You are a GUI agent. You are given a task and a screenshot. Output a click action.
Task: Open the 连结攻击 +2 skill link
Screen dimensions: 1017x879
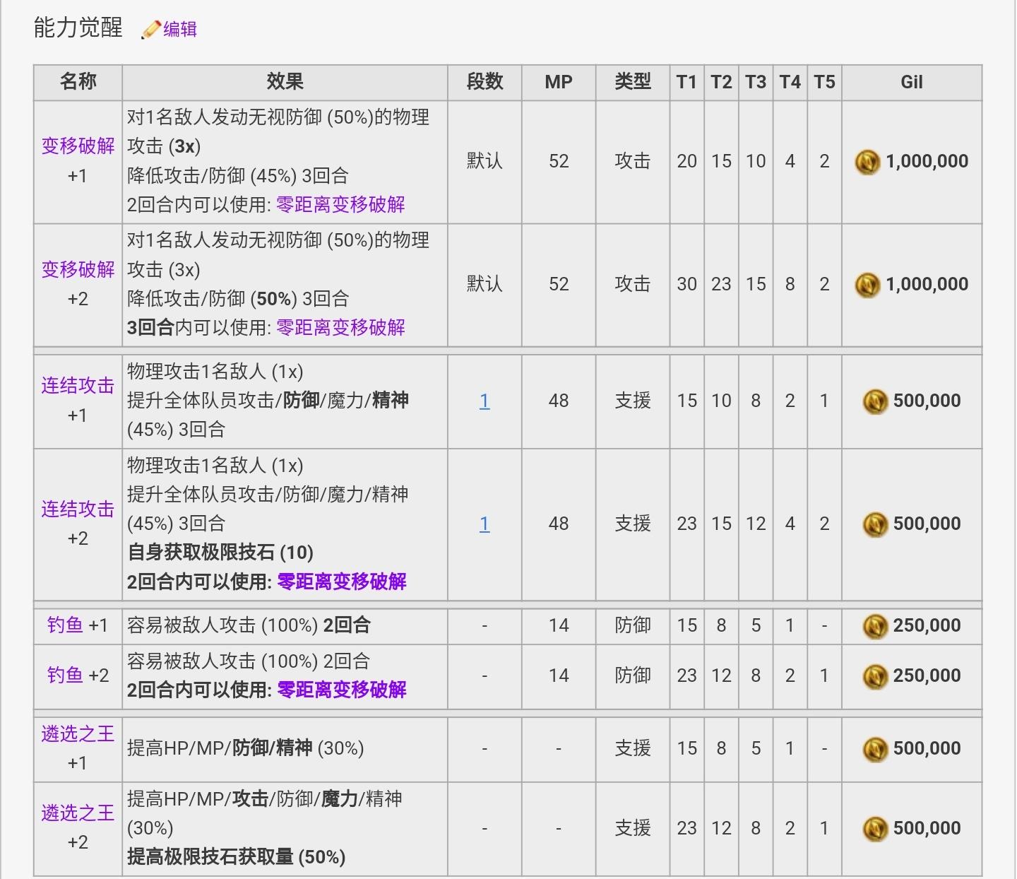pyautogui.click(x=78, y=509)
